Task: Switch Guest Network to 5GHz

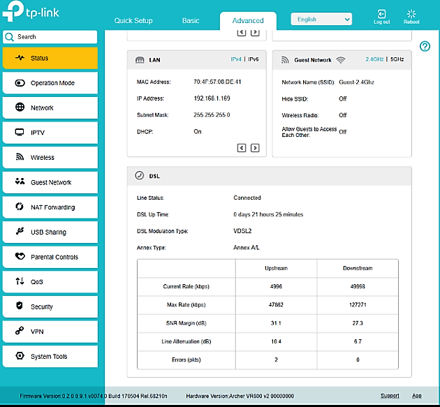Action: pos(397,60)
